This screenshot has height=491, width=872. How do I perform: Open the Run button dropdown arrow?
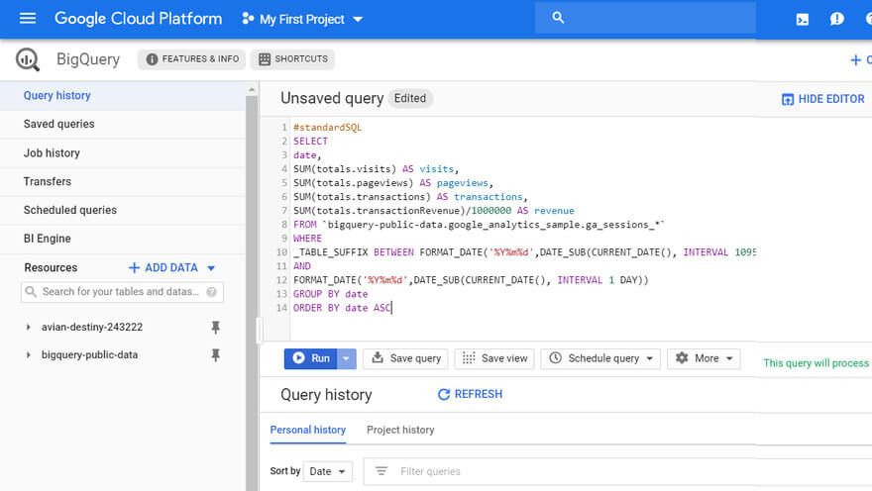[346, 358]
